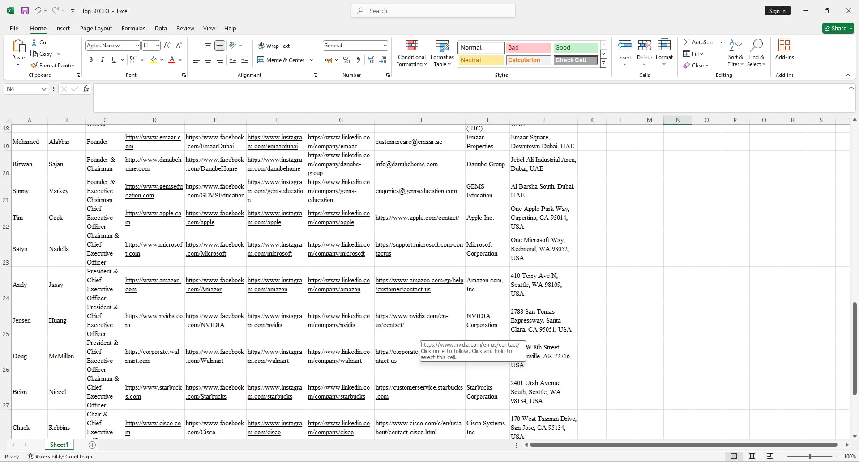
Task: Open the Review tab
Action: [x=185, y=28]
